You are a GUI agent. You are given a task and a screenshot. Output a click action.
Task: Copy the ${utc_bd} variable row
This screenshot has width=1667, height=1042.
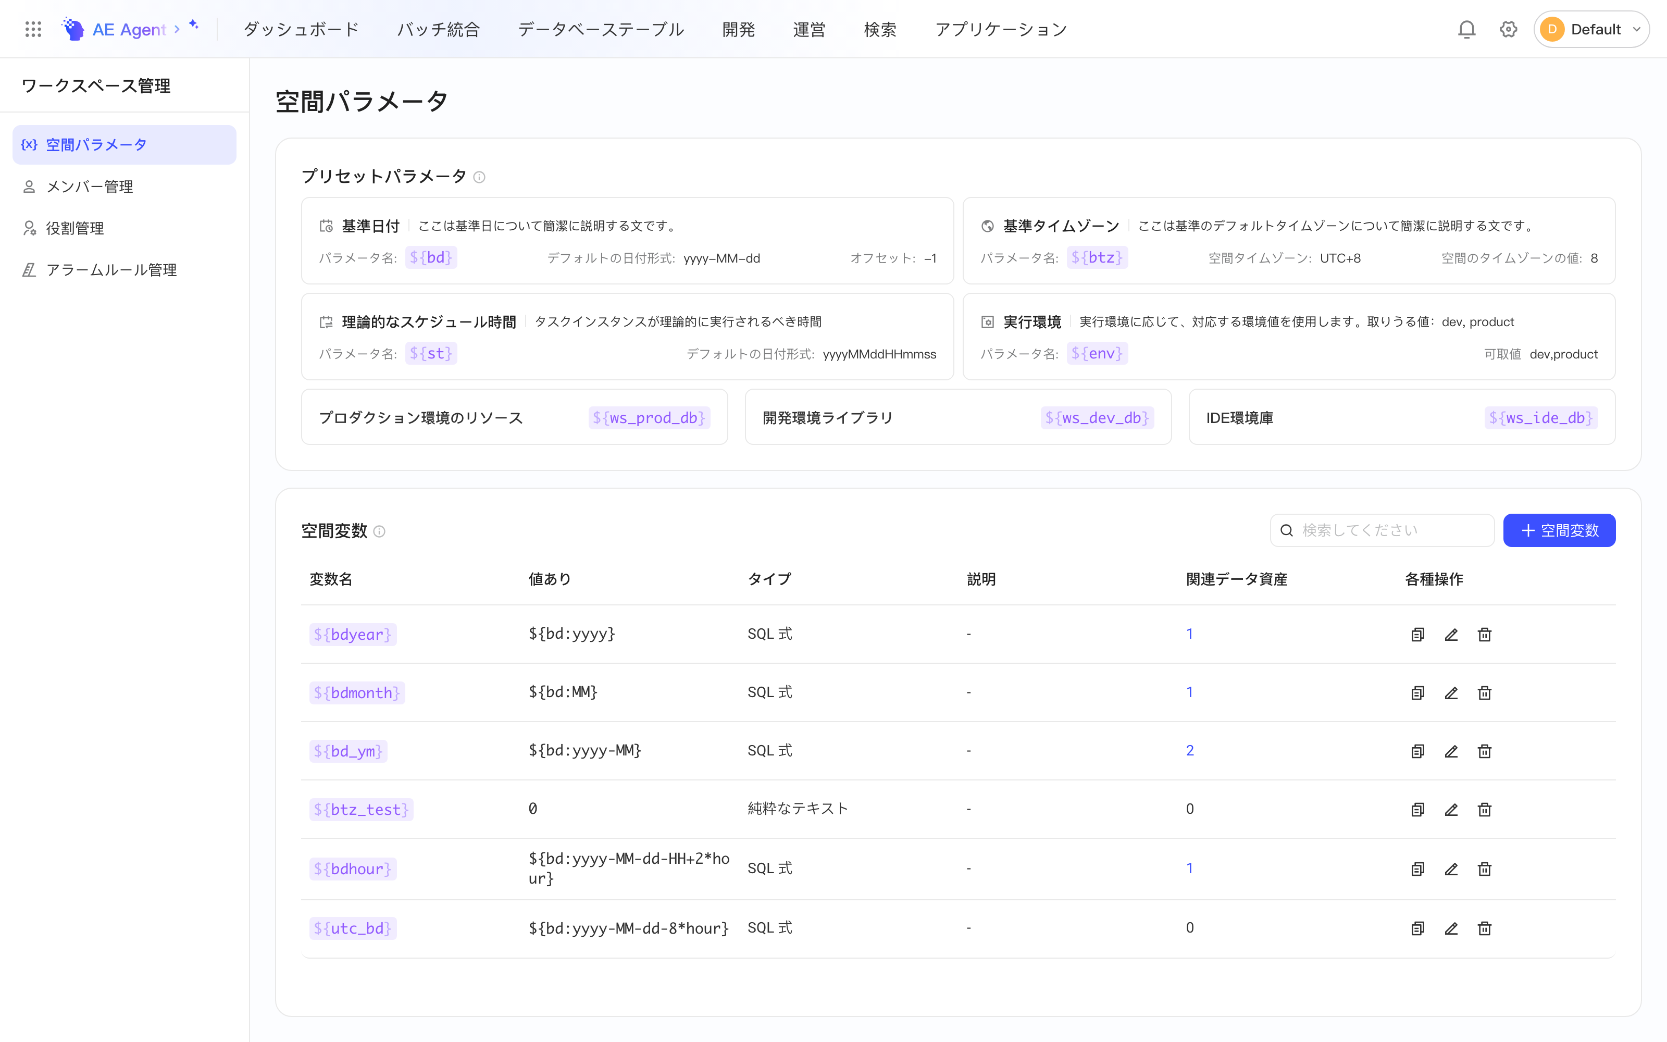tap(1417, 928)
